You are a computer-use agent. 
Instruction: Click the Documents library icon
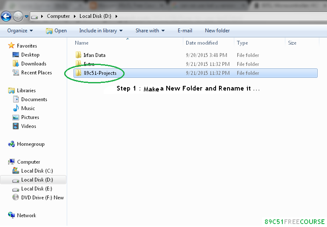pos(16,99)
